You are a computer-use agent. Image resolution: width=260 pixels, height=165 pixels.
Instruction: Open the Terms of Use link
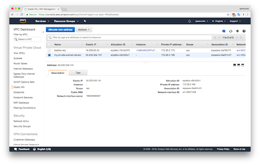239,149
